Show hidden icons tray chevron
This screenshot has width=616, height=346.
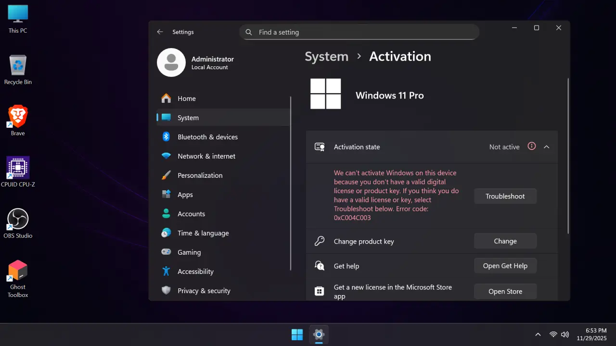(538, 334)
